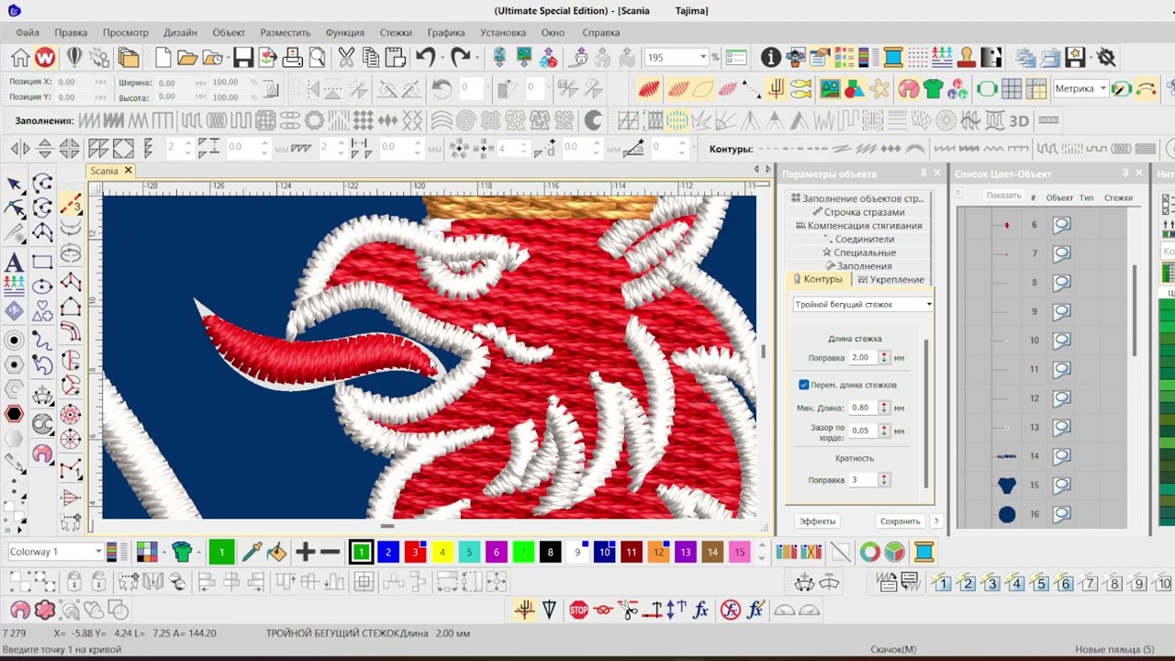The width and height of the screenshot is (1175, 661).
Task: Print the design using the printer icon
Action: click(293, 58)
